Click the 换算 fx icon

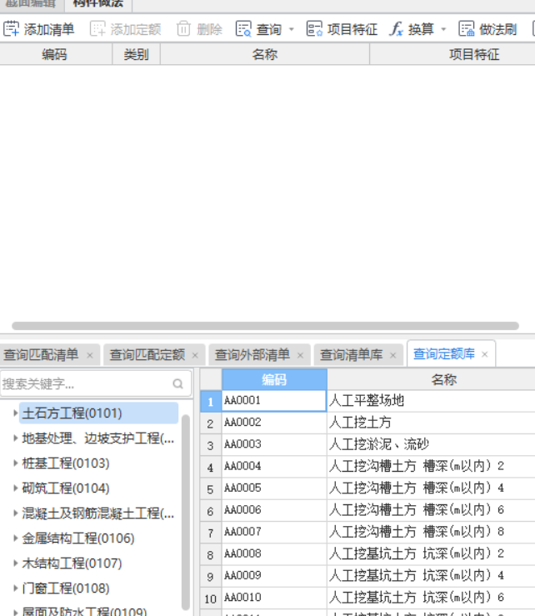[x=396, y=29]
